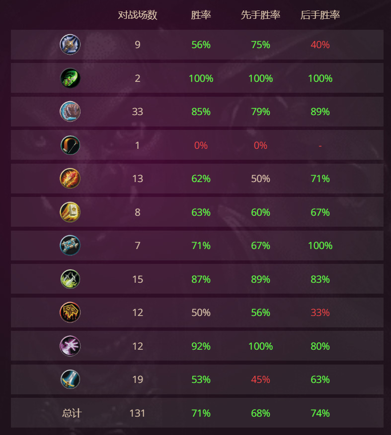Click the Hunter bow class icon
The image size is (391, 435).
click(x=70, y=145)
